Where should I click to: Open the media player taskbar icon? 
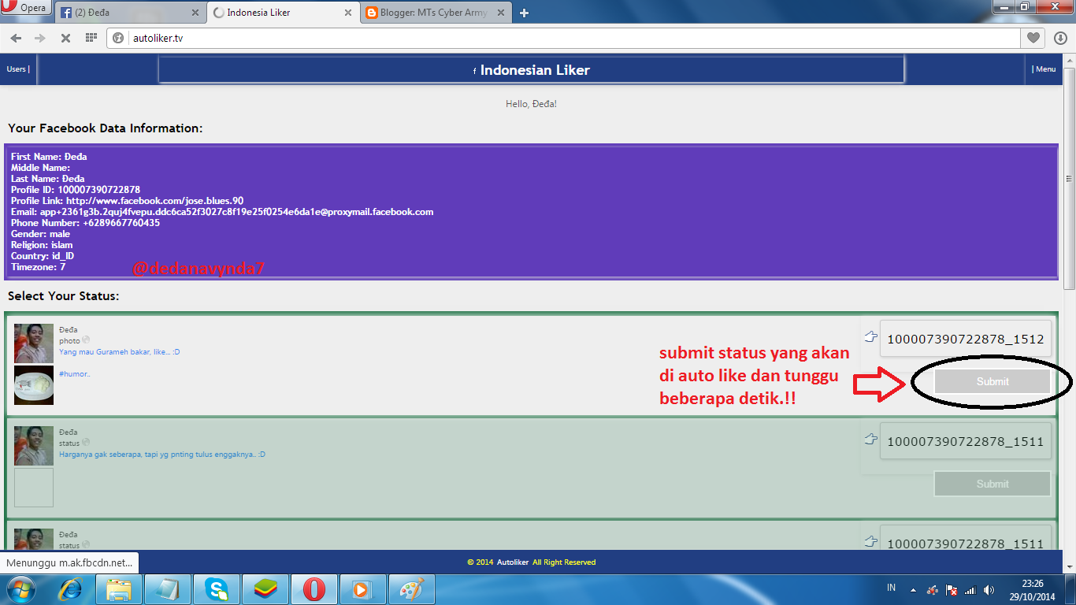click(363, 589)
